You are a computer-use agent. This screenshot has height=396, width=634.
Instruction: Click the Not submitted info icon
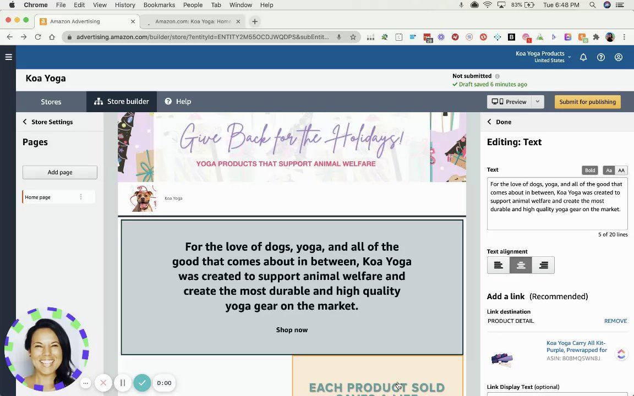498,76
